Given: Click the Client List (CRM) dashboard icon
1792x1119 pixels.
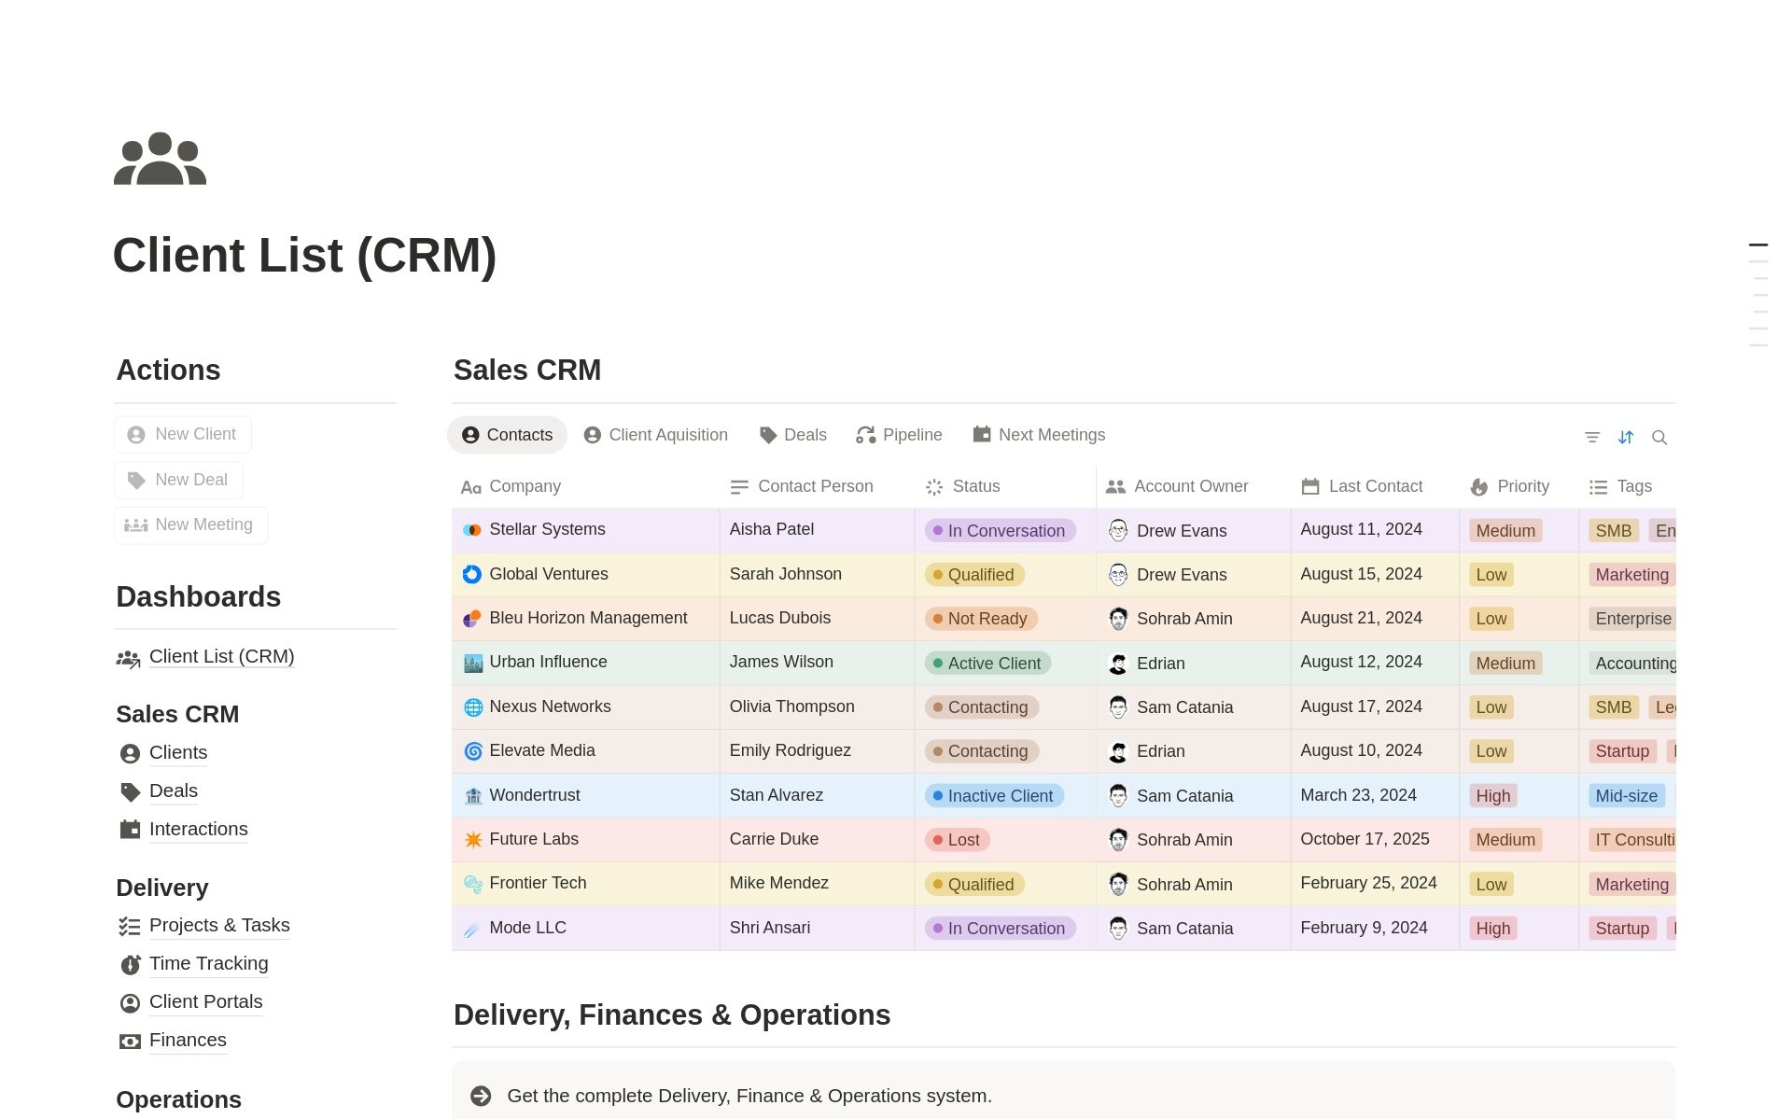Looking at the screenshot, I should [128, 658].
